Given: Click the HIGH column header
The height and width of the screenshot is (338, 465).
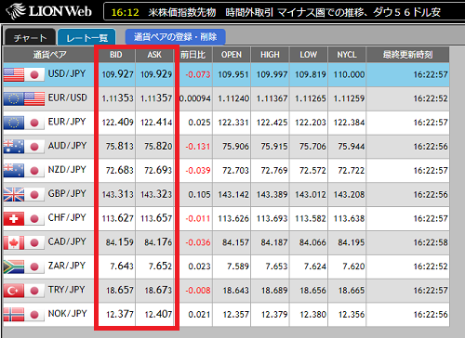Looking at the screenshot, I should [x=270, y=55].
